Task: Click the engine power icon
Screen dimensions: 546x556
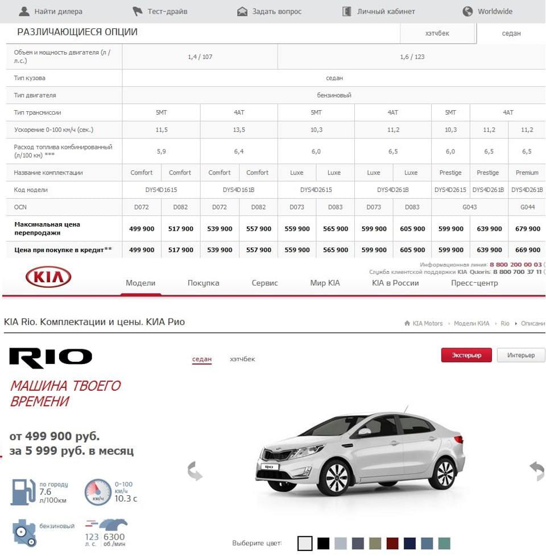Action: pos(106,525)
